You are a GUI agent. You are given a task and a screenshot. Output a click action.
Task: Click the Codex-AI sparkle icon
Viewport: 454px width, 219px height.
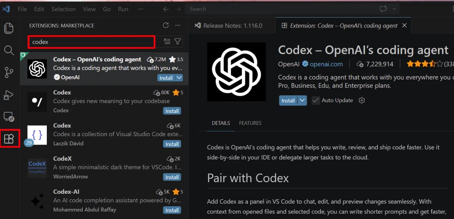click(37, 201)
